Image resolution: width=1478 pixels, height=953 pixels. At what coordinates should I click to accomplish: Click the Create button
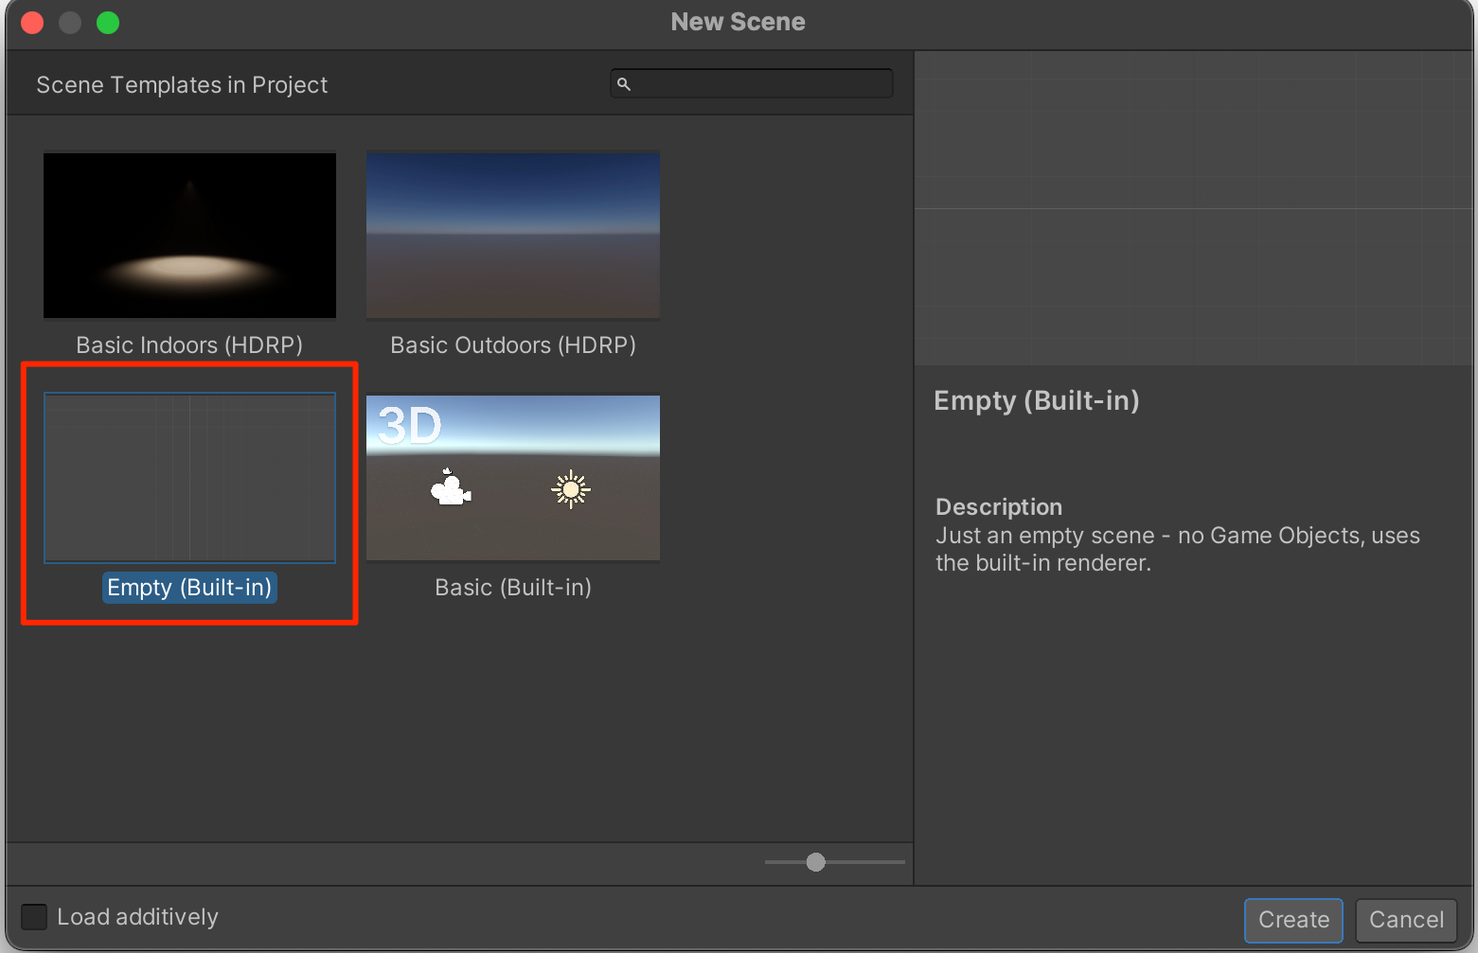click(x=1293, y=920)
